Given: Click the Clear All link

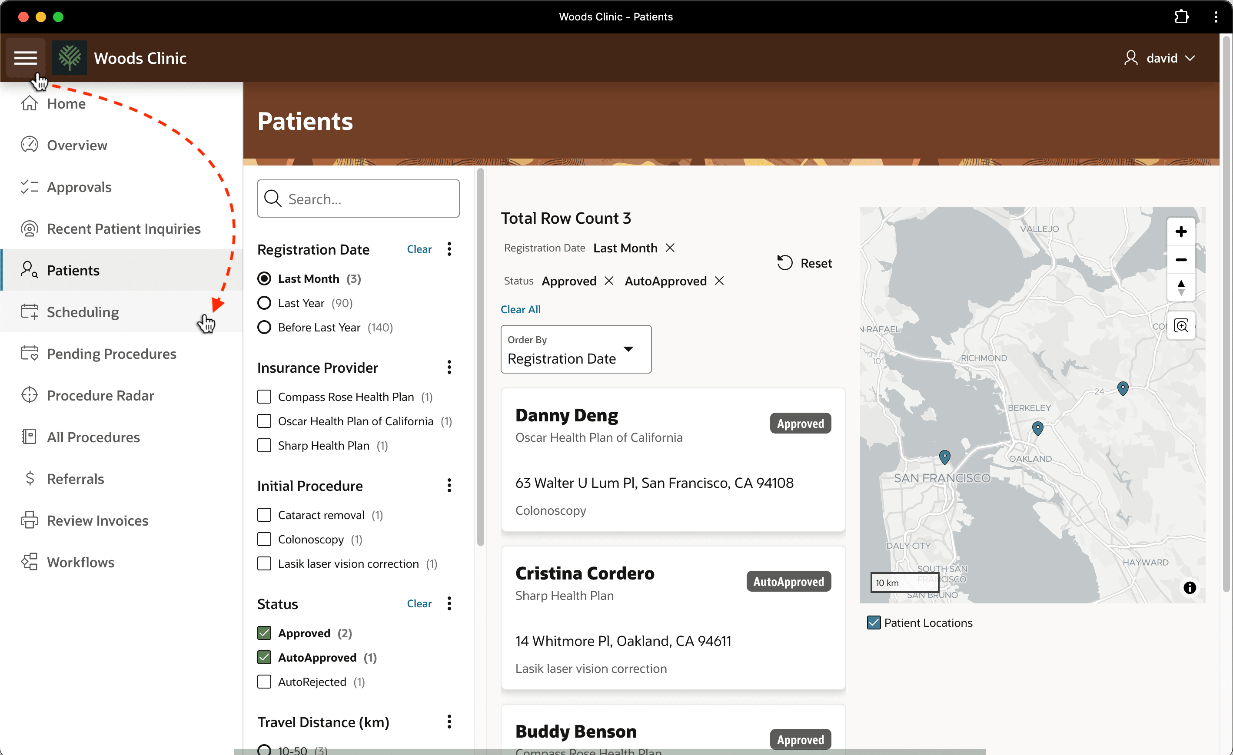Looking at the screenshot, I should click(x=520, y=309).
